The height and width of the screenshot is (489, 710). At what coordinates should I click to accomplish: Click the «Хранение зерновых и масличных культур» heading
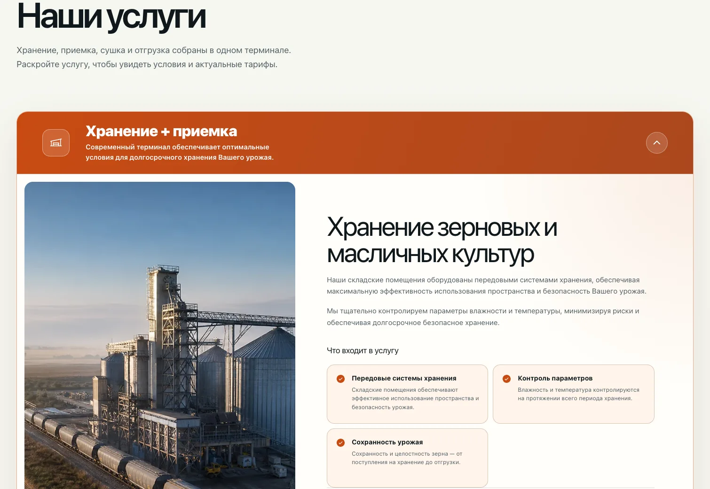click(x=442, y=241)
